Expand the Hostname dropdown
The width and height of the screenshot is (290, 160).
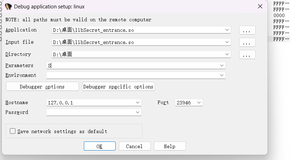coord(137,103)
